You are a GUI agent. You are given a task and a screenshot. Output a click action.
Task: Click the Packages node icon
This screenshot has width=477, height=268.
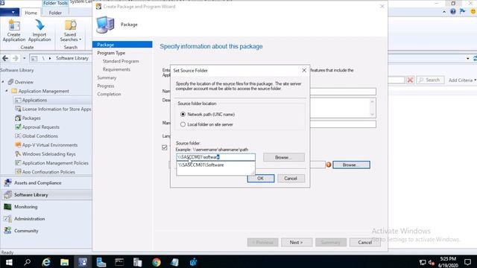[18, 118]
